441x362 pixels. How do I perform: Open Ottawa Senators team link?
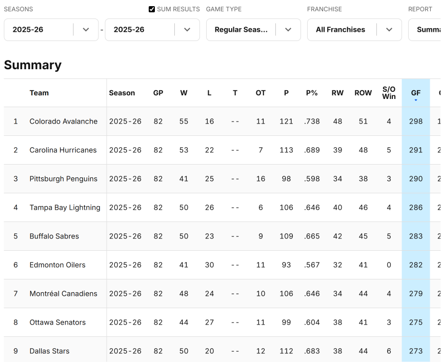[x=57, y=322]
